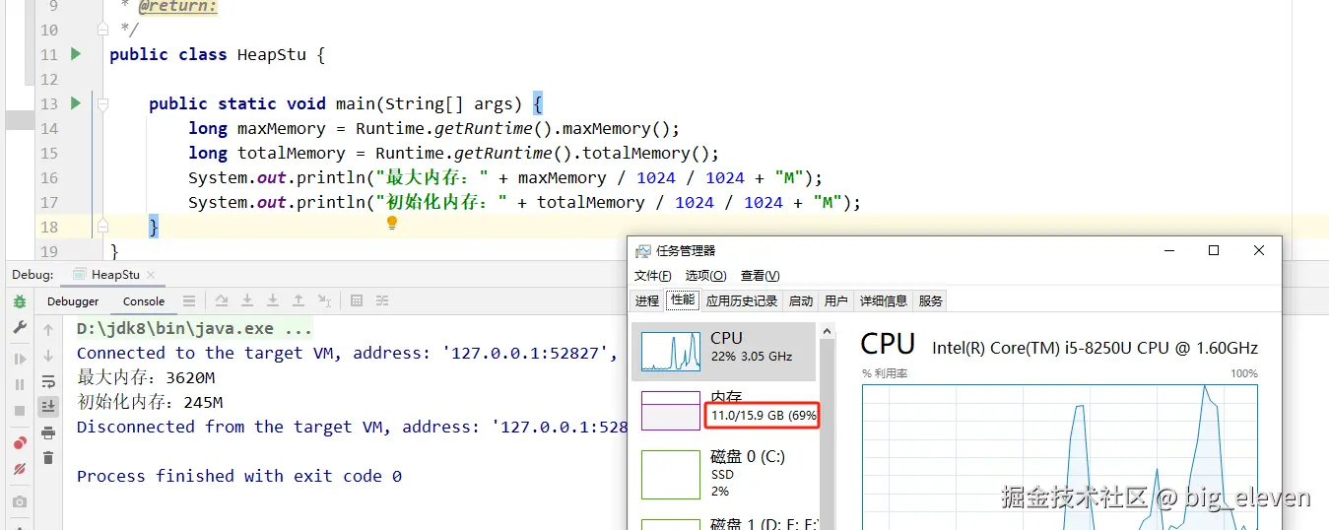Click the Task Manager sidebar scrollbar track
This screenshot has height=530, width=1329.
click(x=828, y=433)
